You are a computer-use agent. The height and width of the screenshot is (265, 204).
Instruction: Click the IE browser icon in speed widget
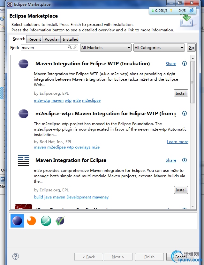pyautogui.click(x=192, y=11)
